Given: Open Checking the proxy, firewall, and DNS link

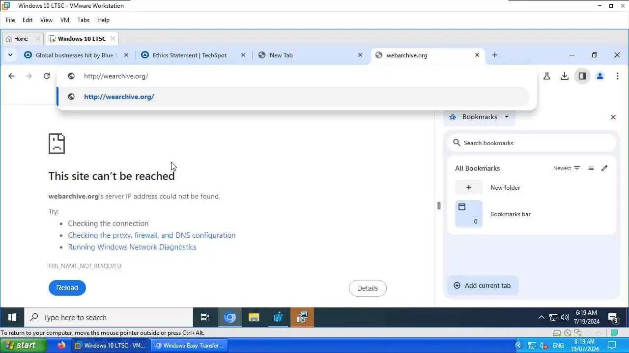Looking at the screenshot, I should click(152, 235).
